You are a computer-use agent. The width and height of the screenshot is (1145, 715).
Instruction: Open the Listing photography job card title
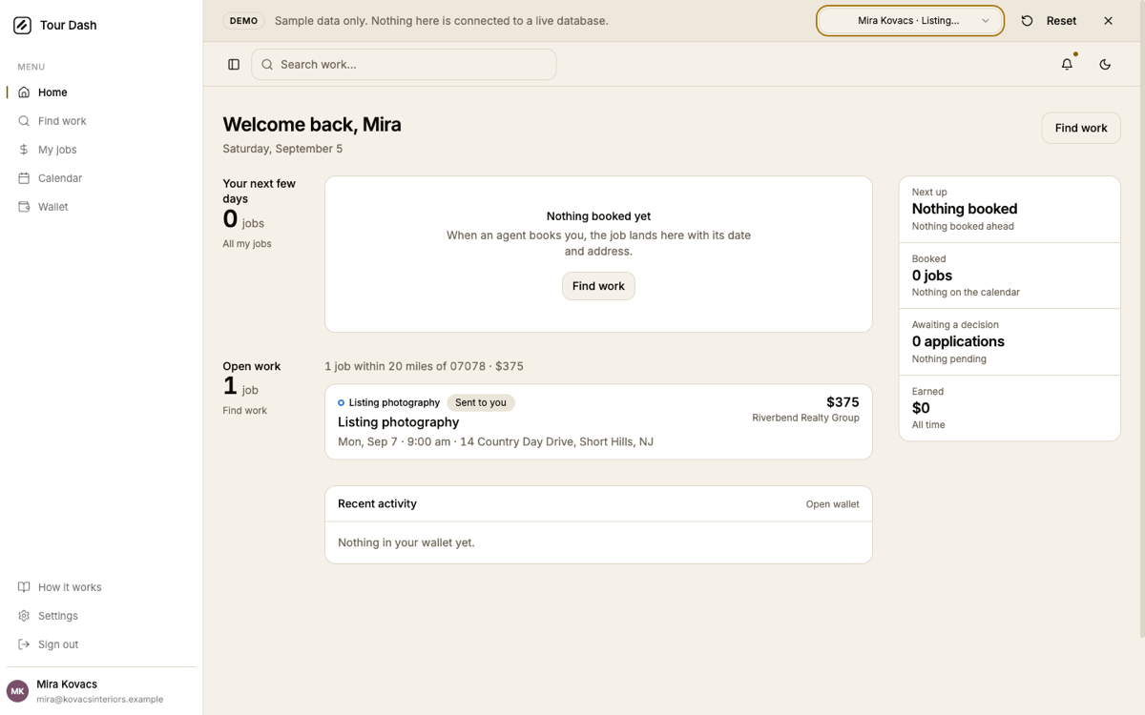tap(398, 422)
